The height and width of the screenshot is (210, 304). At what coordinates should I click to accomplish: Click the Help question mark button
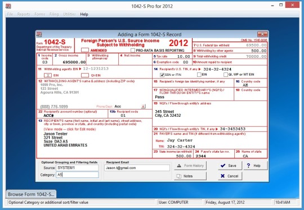(x=256, y=166)
